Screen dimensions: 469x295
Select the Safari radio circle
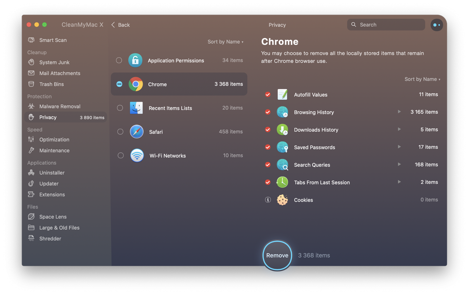click(120, 132)
